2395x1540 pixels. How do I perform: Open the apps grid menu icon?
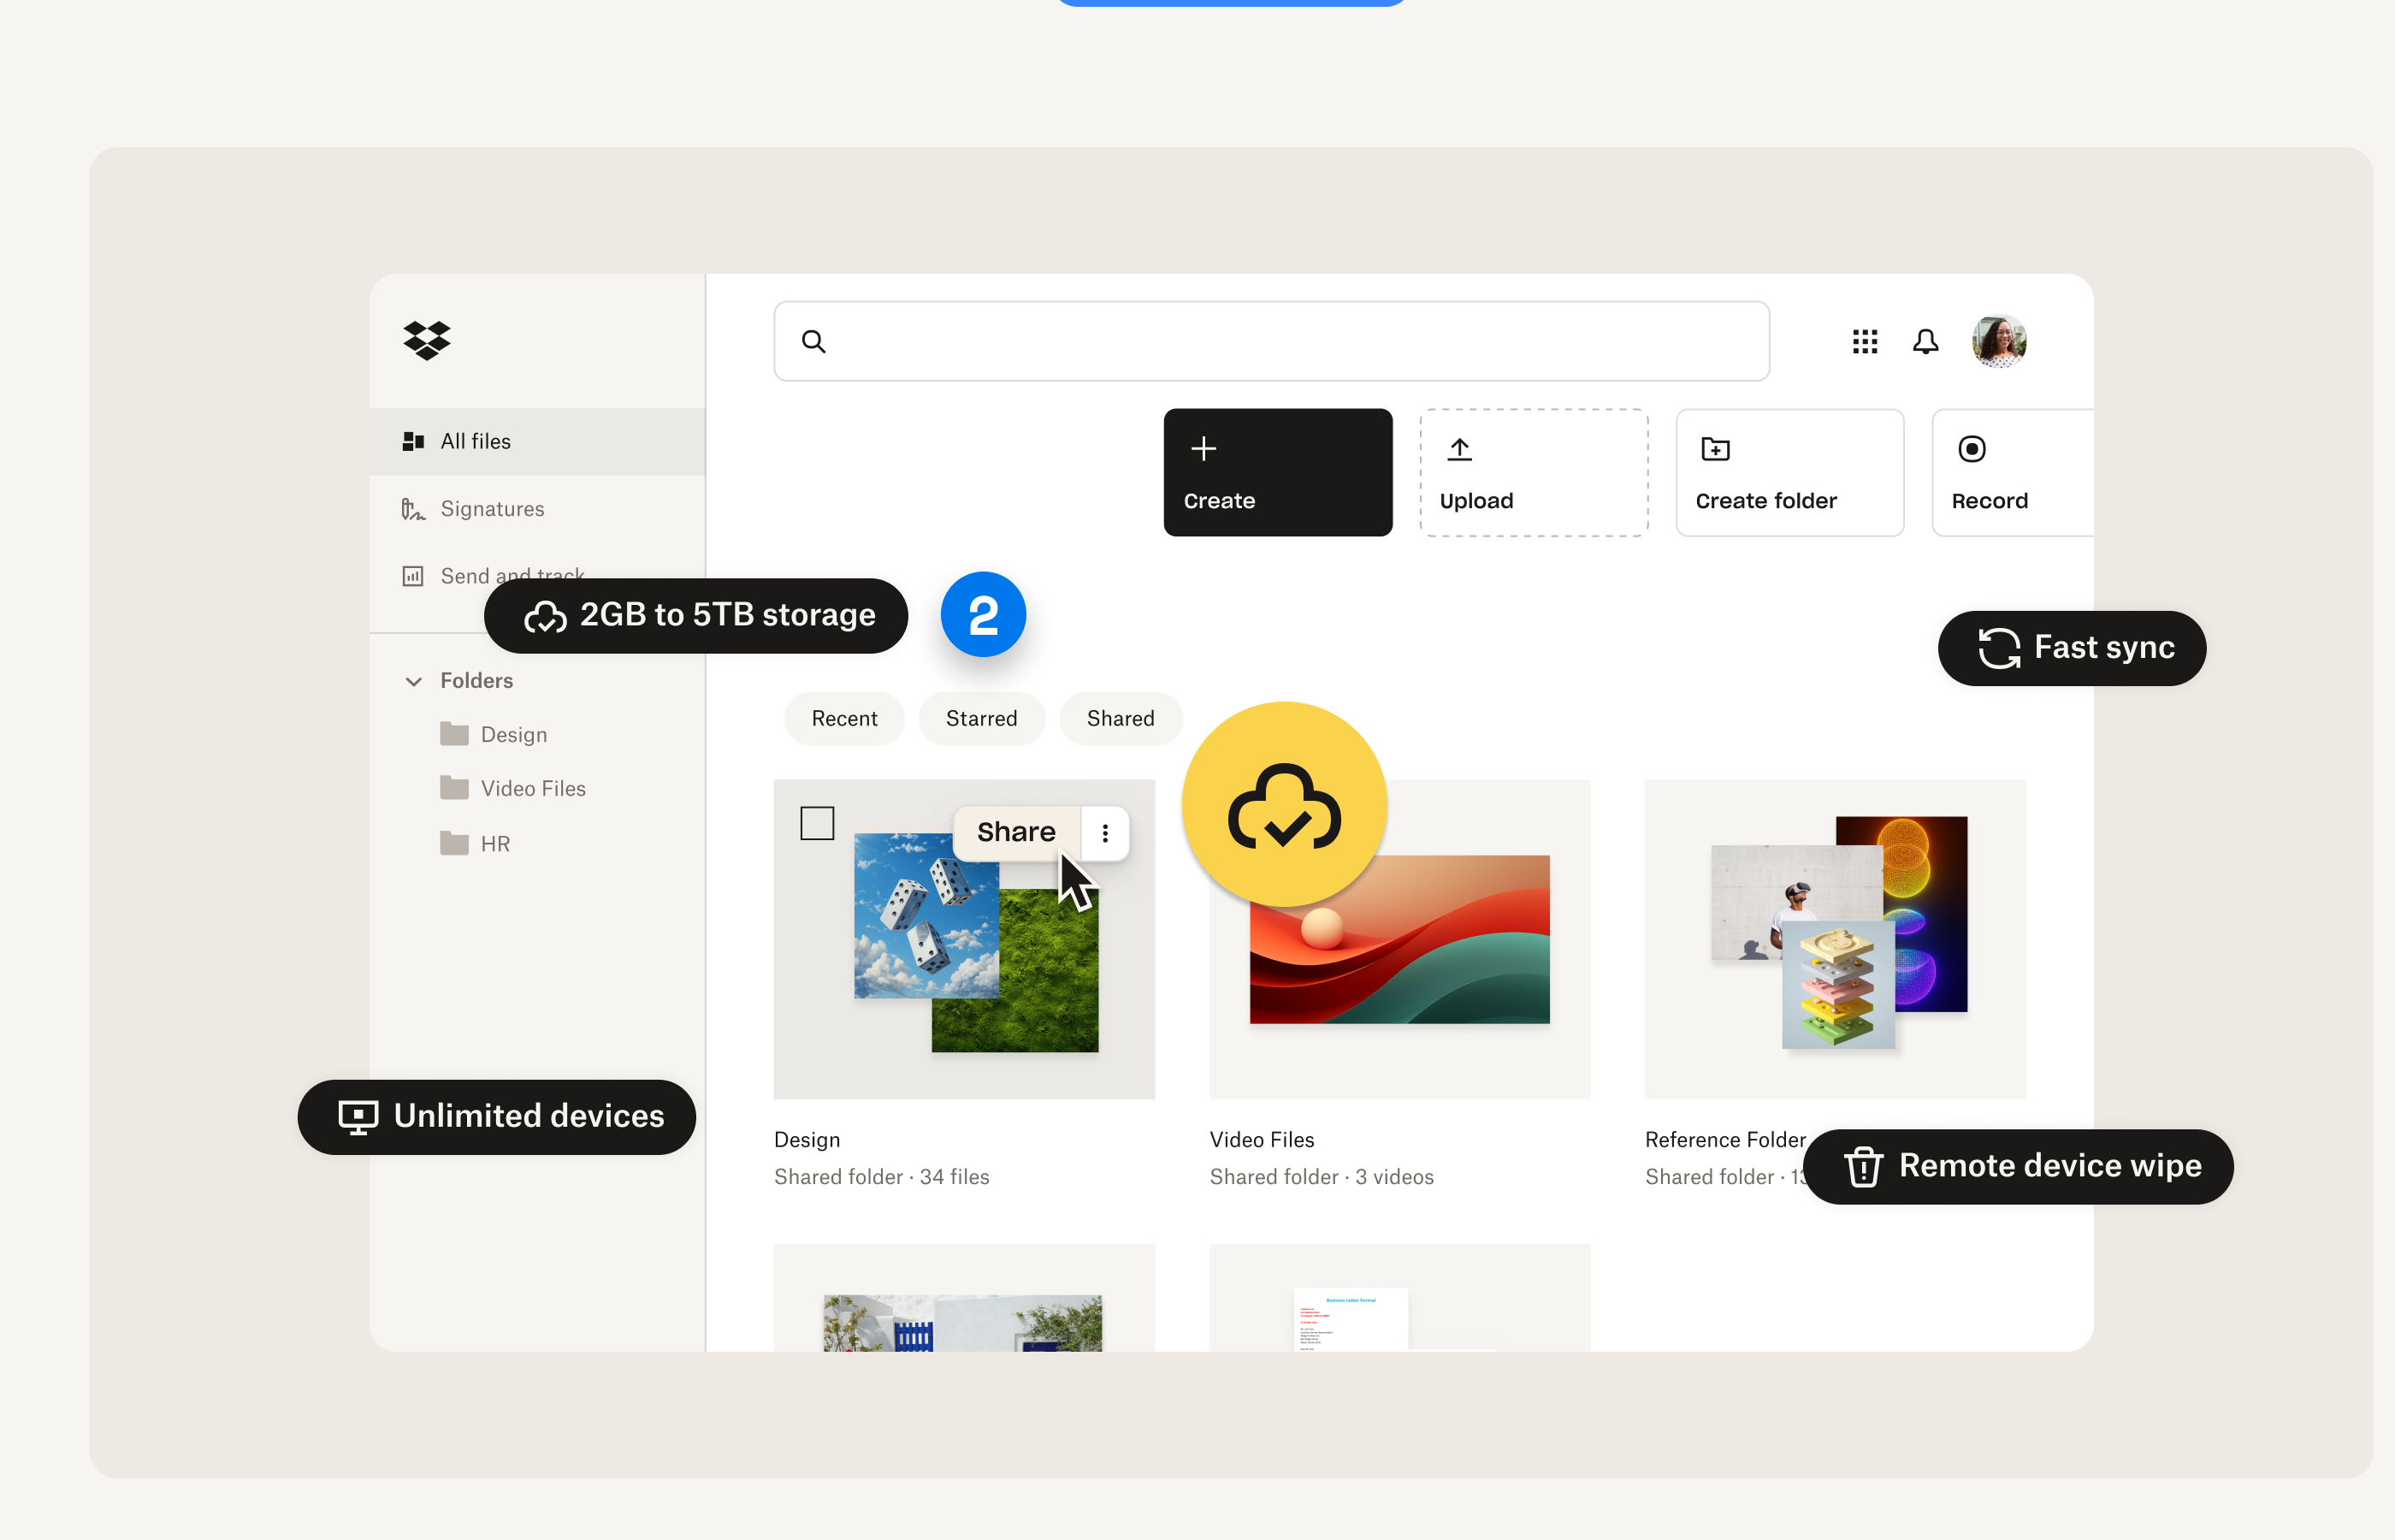pyautogui.click(x=1864, y=342)
